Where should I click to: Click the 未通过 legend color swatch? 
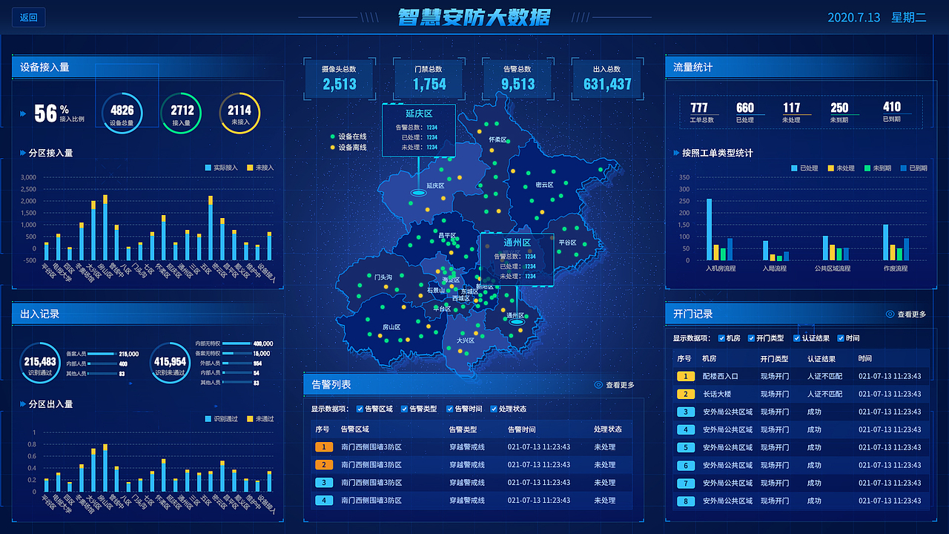[x=250, y=419]
